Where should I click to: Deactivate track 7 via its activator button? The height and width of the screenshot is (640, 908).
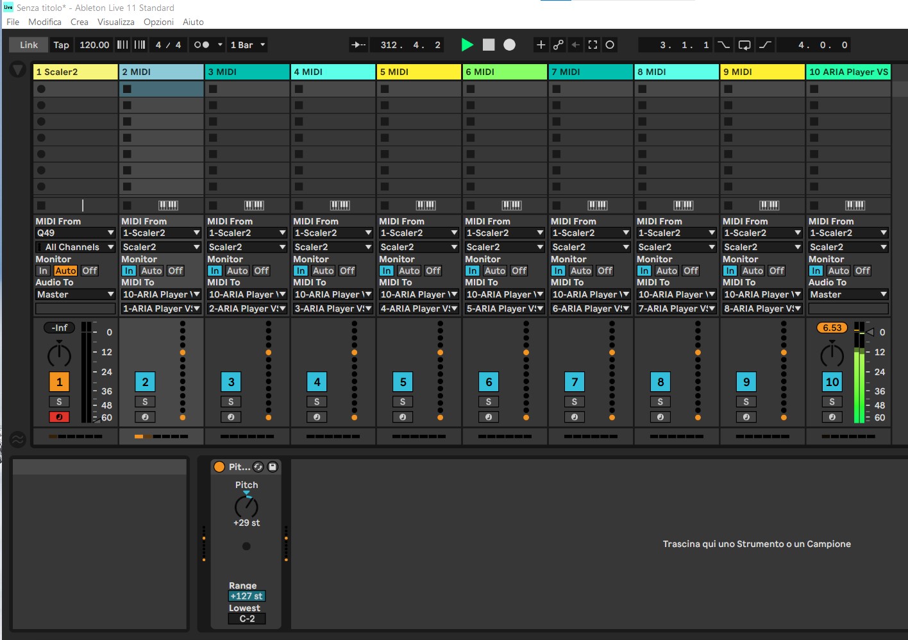(x=575, y=382)
